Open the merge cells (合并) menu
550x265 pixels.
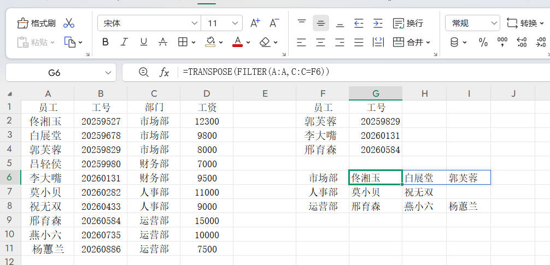(412, 42)
